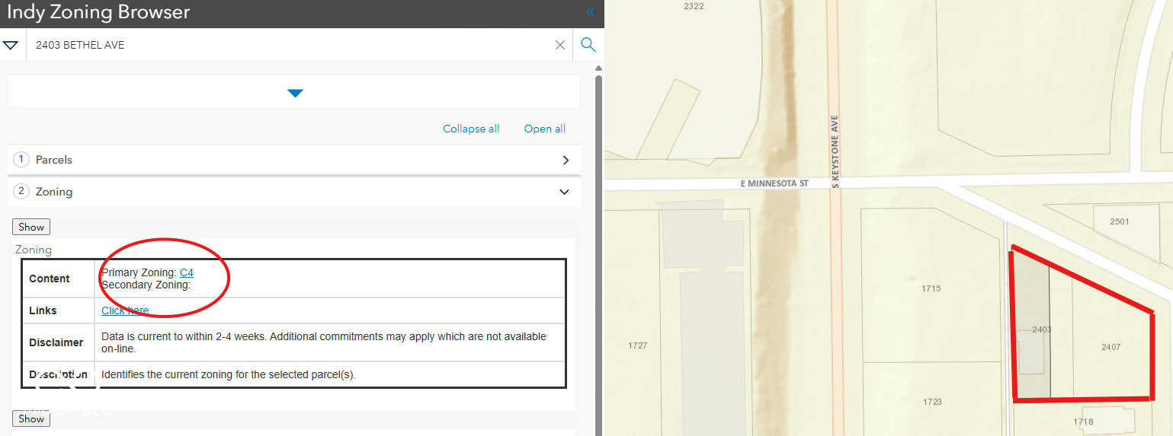Click the description text 'Identifies the current zoning'
Image resolution: width=1173 pixels, height=436 pixels.
pos(229,374)
